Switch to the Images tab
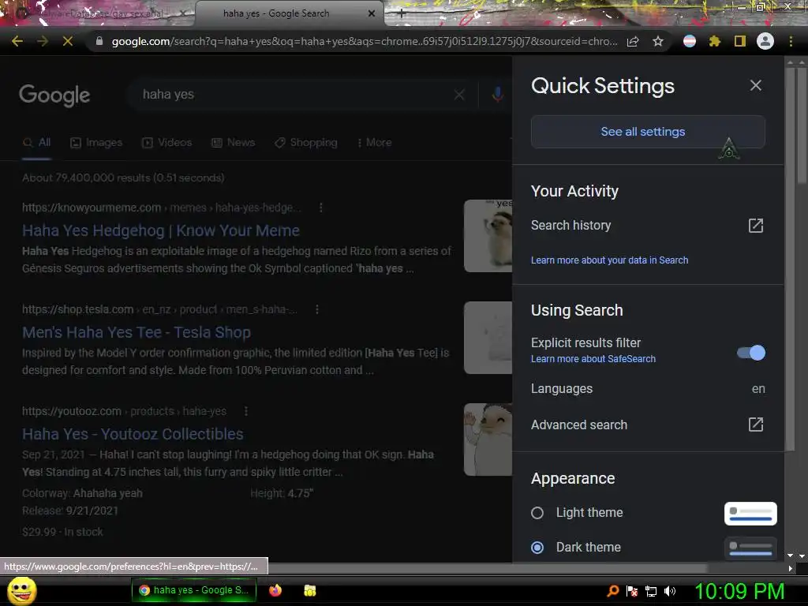Image resolution: width=808 pixels, height=606 pixels. 96,142
